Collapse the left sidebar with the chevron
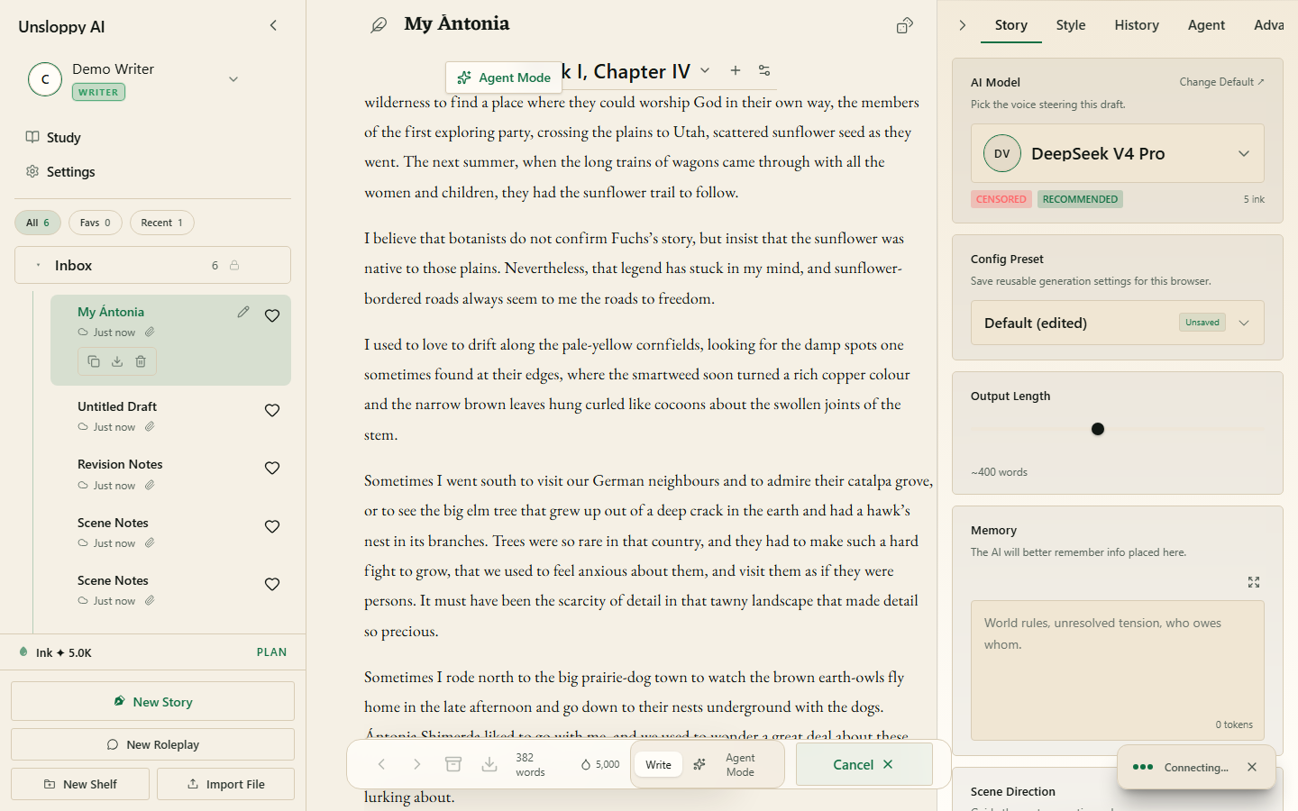The width and height of the screenshot is (1298, 811). pos(273,25)
